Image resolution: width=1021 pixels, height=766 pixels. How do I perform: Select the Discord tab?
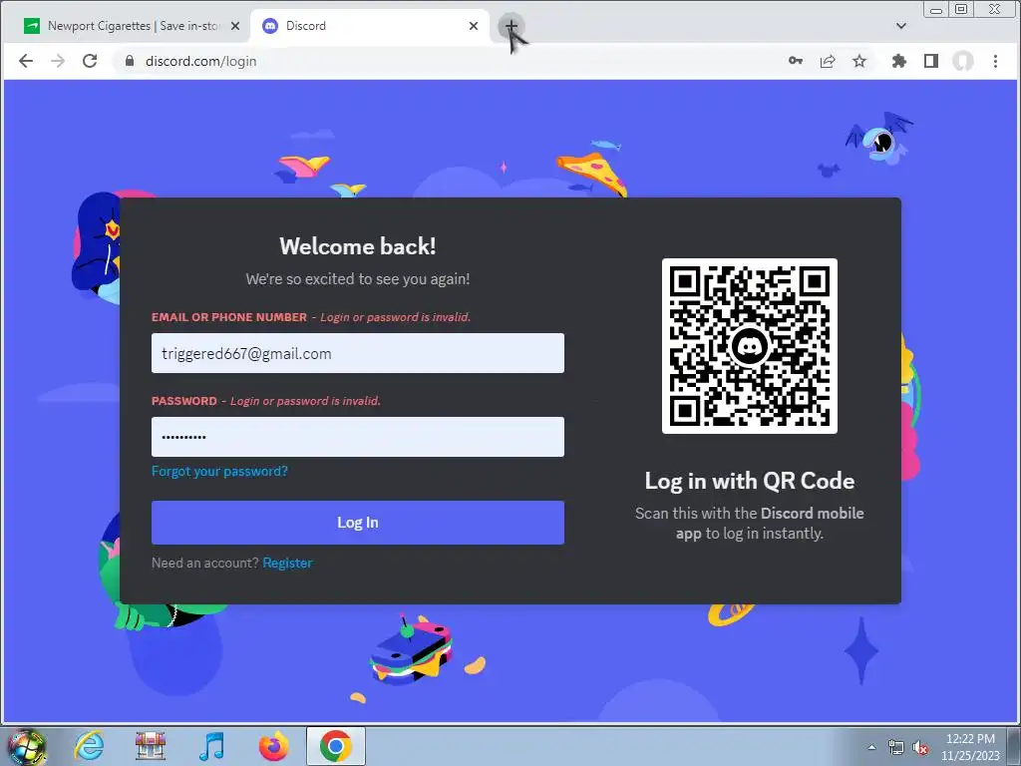370,26
